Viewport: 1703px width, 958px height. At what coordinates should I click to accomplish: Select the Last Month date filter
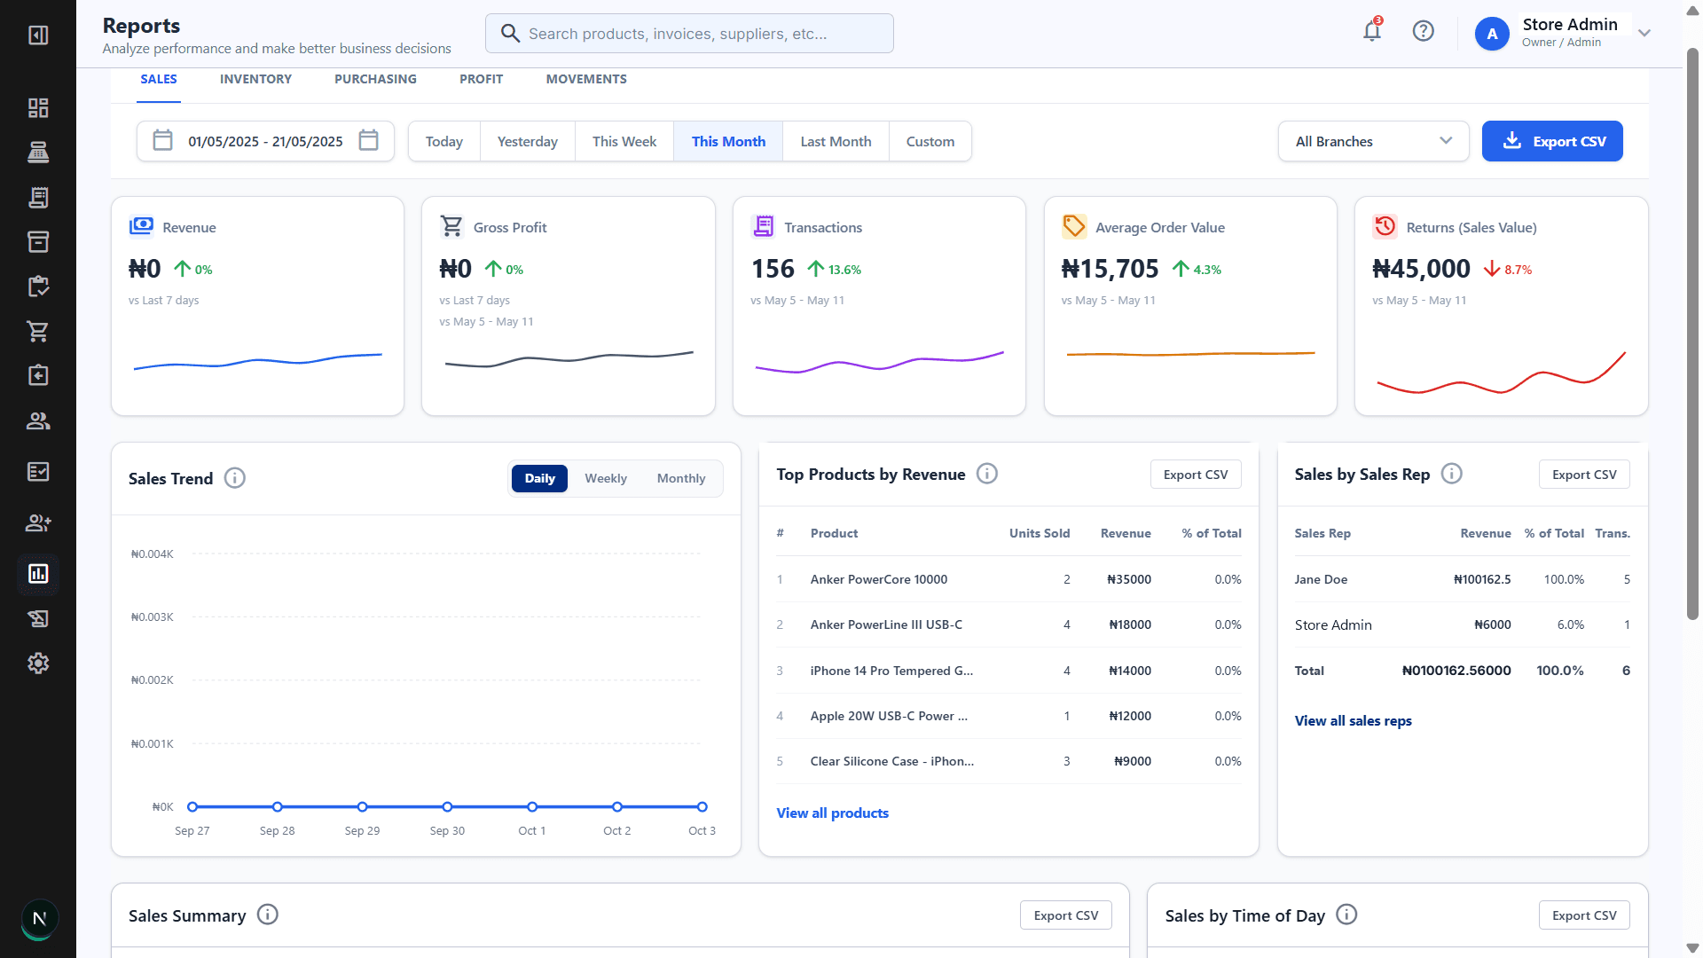click(x=836, y=141)
